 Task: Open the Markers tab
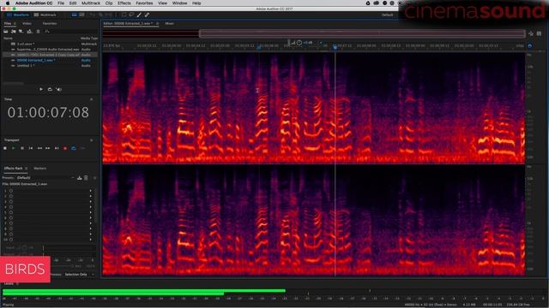40,169
